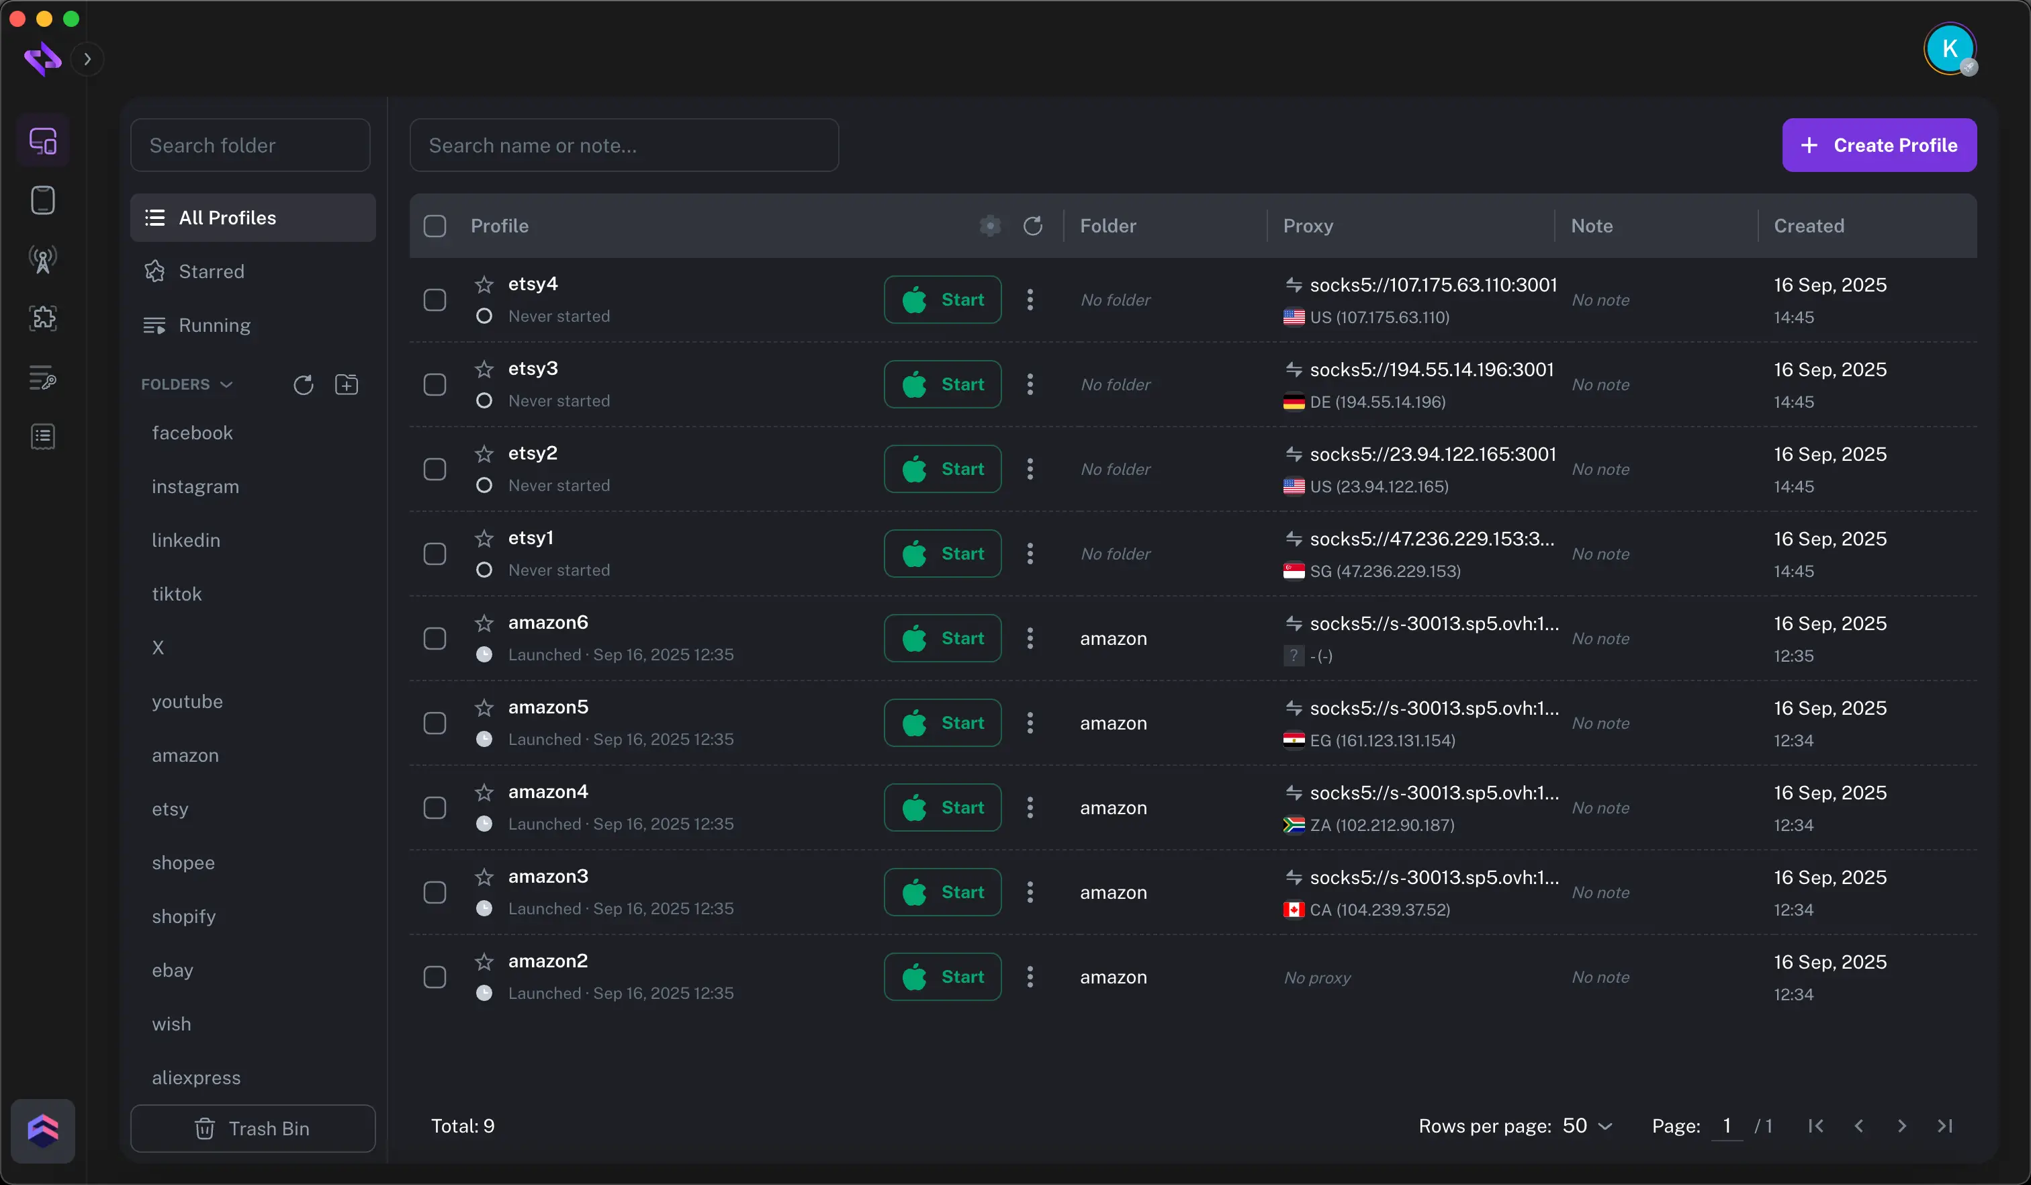Open the aliexpress folder
This screenshot has height=1185, width=2031.
[x=196, y=1078]
